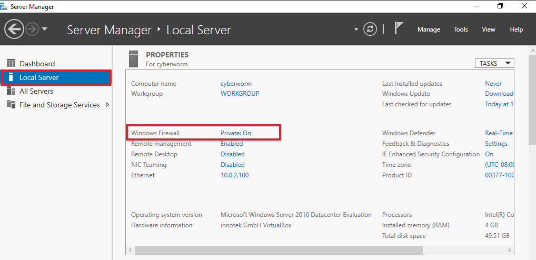The width and height of the screenshot is (536, 260).
Task: Open the TASKS dropdown menu
Action: coord(494,63)
